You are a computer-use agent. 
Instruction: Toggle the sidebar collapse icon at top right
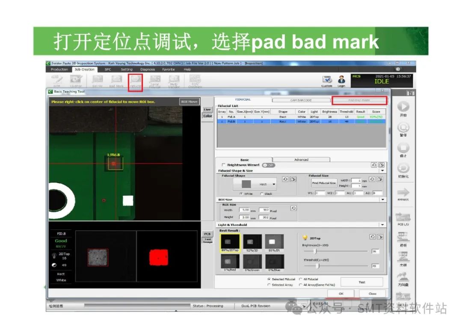click(x=410, y=93)
